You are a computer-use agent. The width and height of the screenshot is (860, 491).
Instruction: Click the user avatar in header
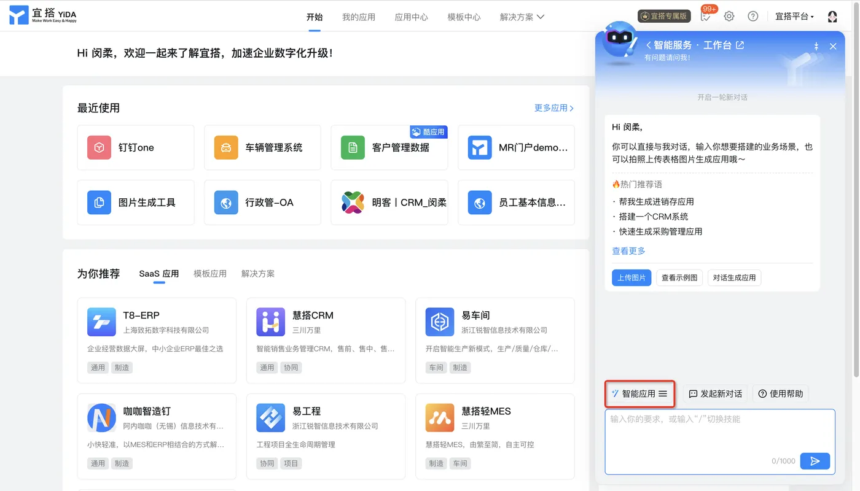pos(832,17)
